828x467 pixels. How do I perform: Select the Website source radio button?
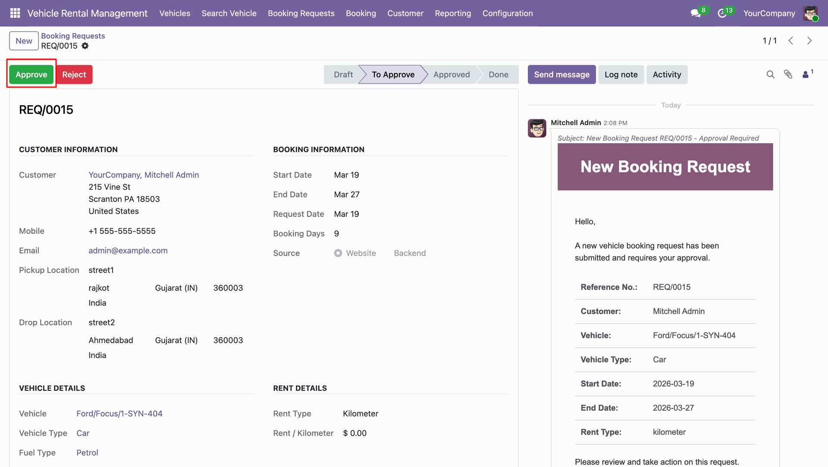point(338,253)
